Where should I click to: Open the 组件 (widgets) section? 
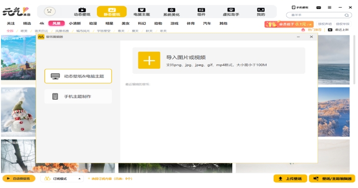pyautogui.click(x=201, y=12)
